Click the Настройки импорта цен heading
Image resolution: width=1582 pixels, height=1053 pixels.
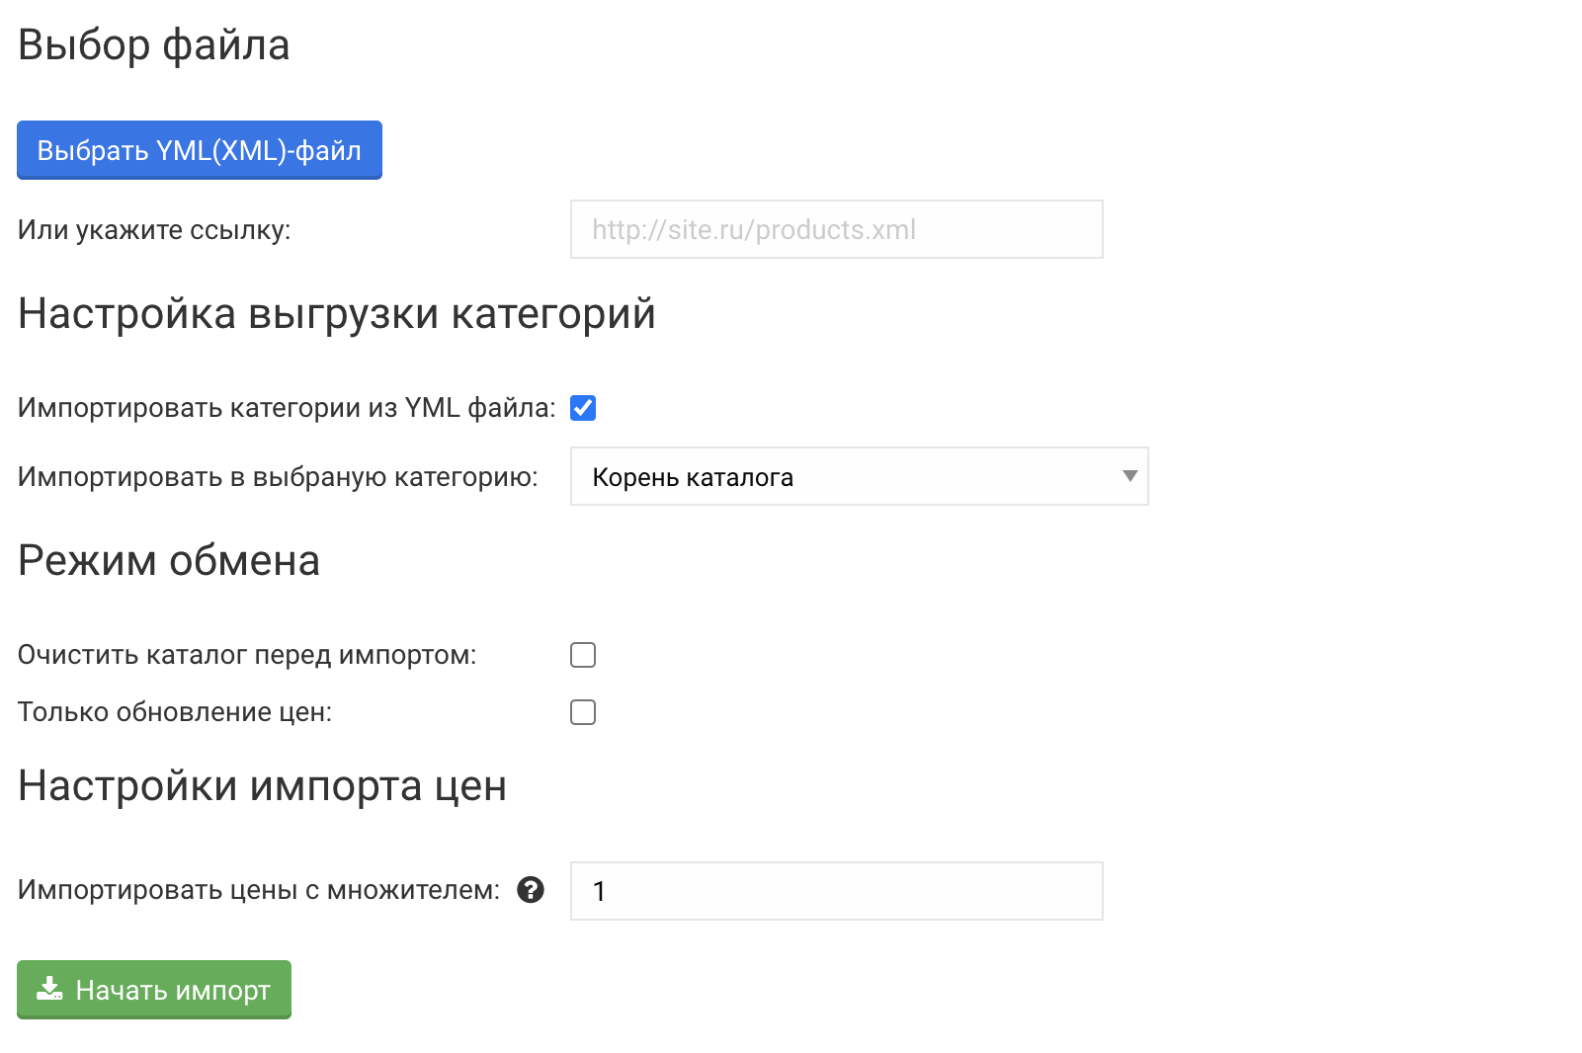(x=262, y=786)
